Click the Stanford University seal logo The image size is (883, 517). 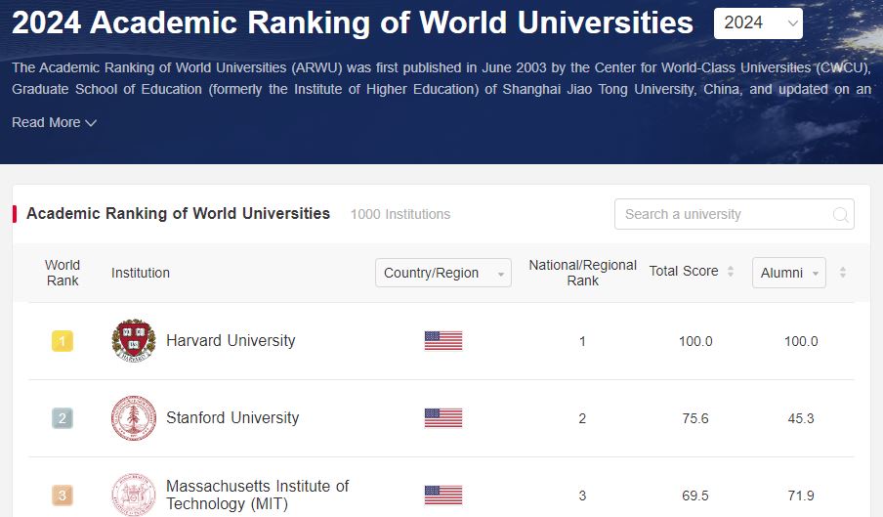(x=134, y=418)
